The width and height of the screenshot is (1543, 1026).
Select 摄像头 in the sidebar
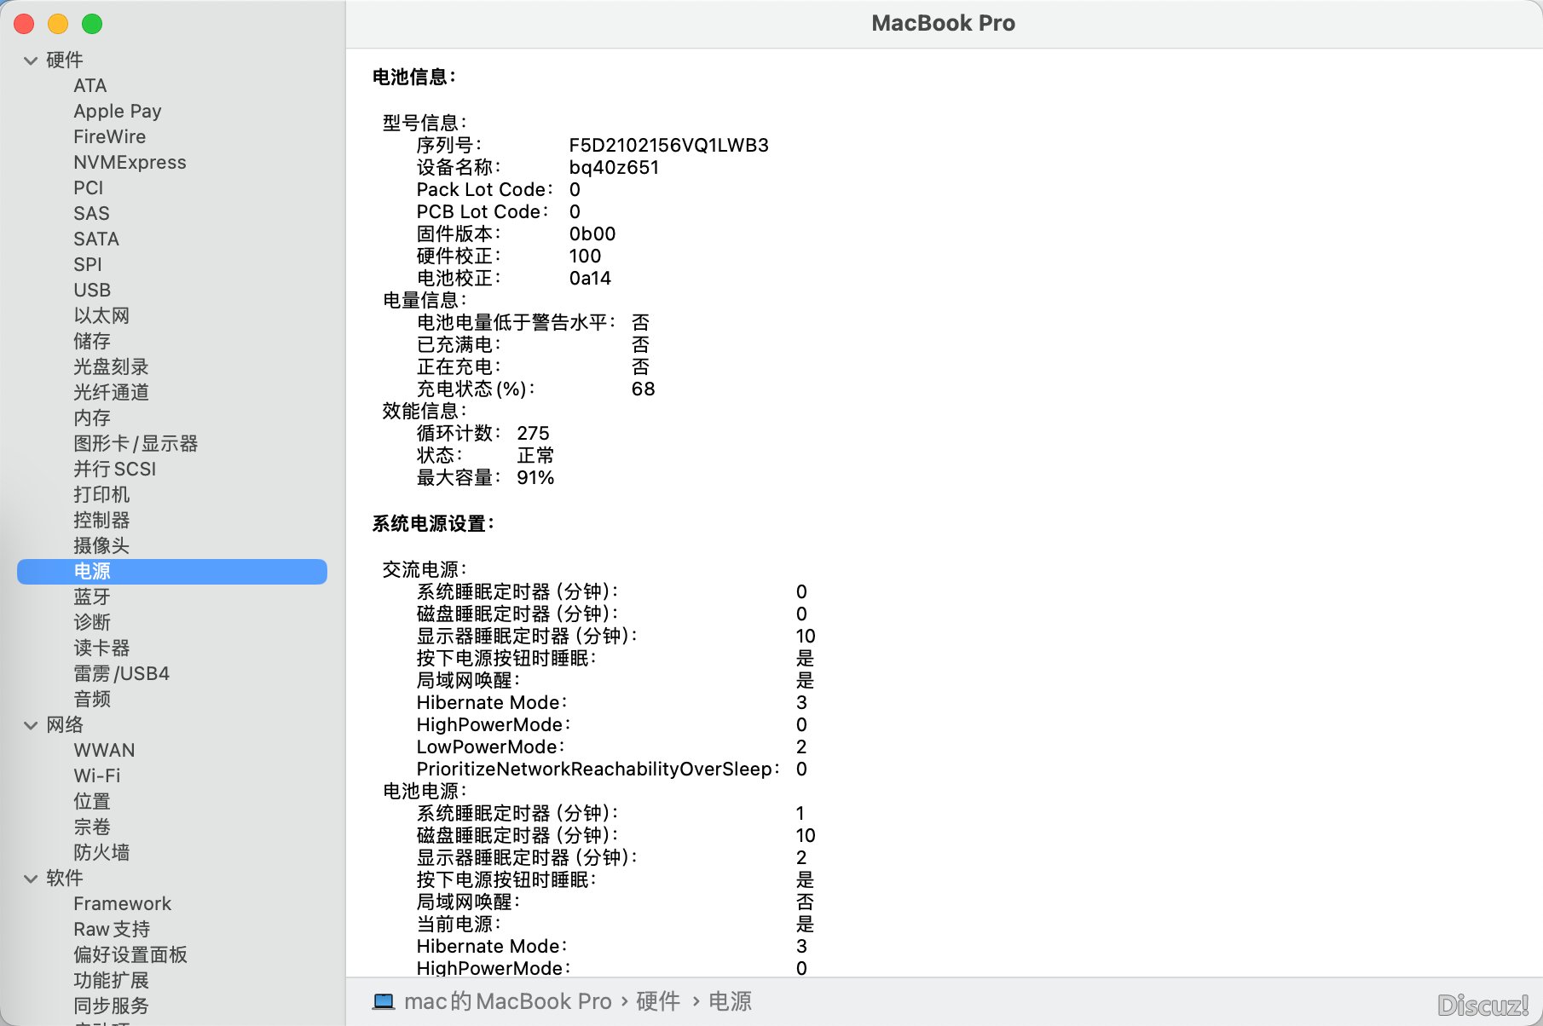(101, 546)
